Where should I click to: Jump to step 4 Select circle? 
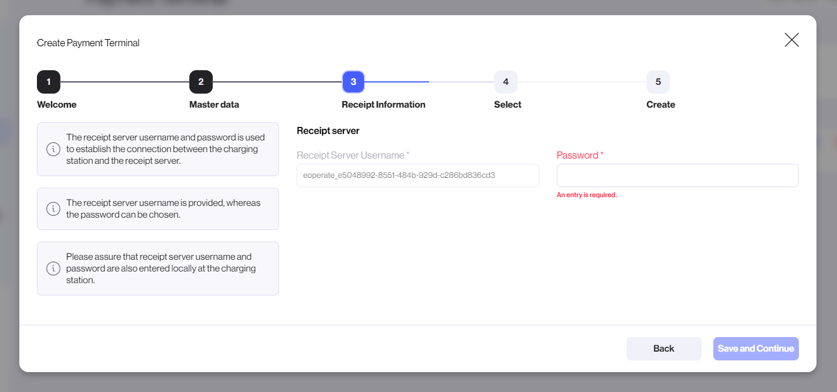pos(506,82)
